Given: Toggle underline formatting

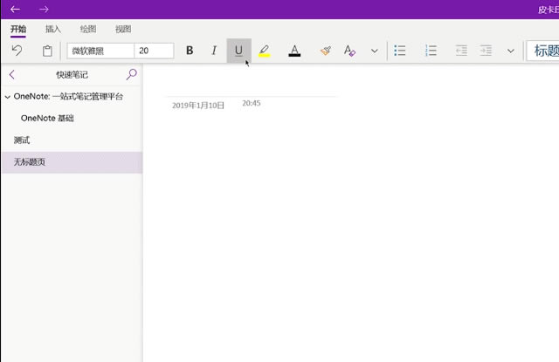Looking at the screenshot, I should [238, 51].
